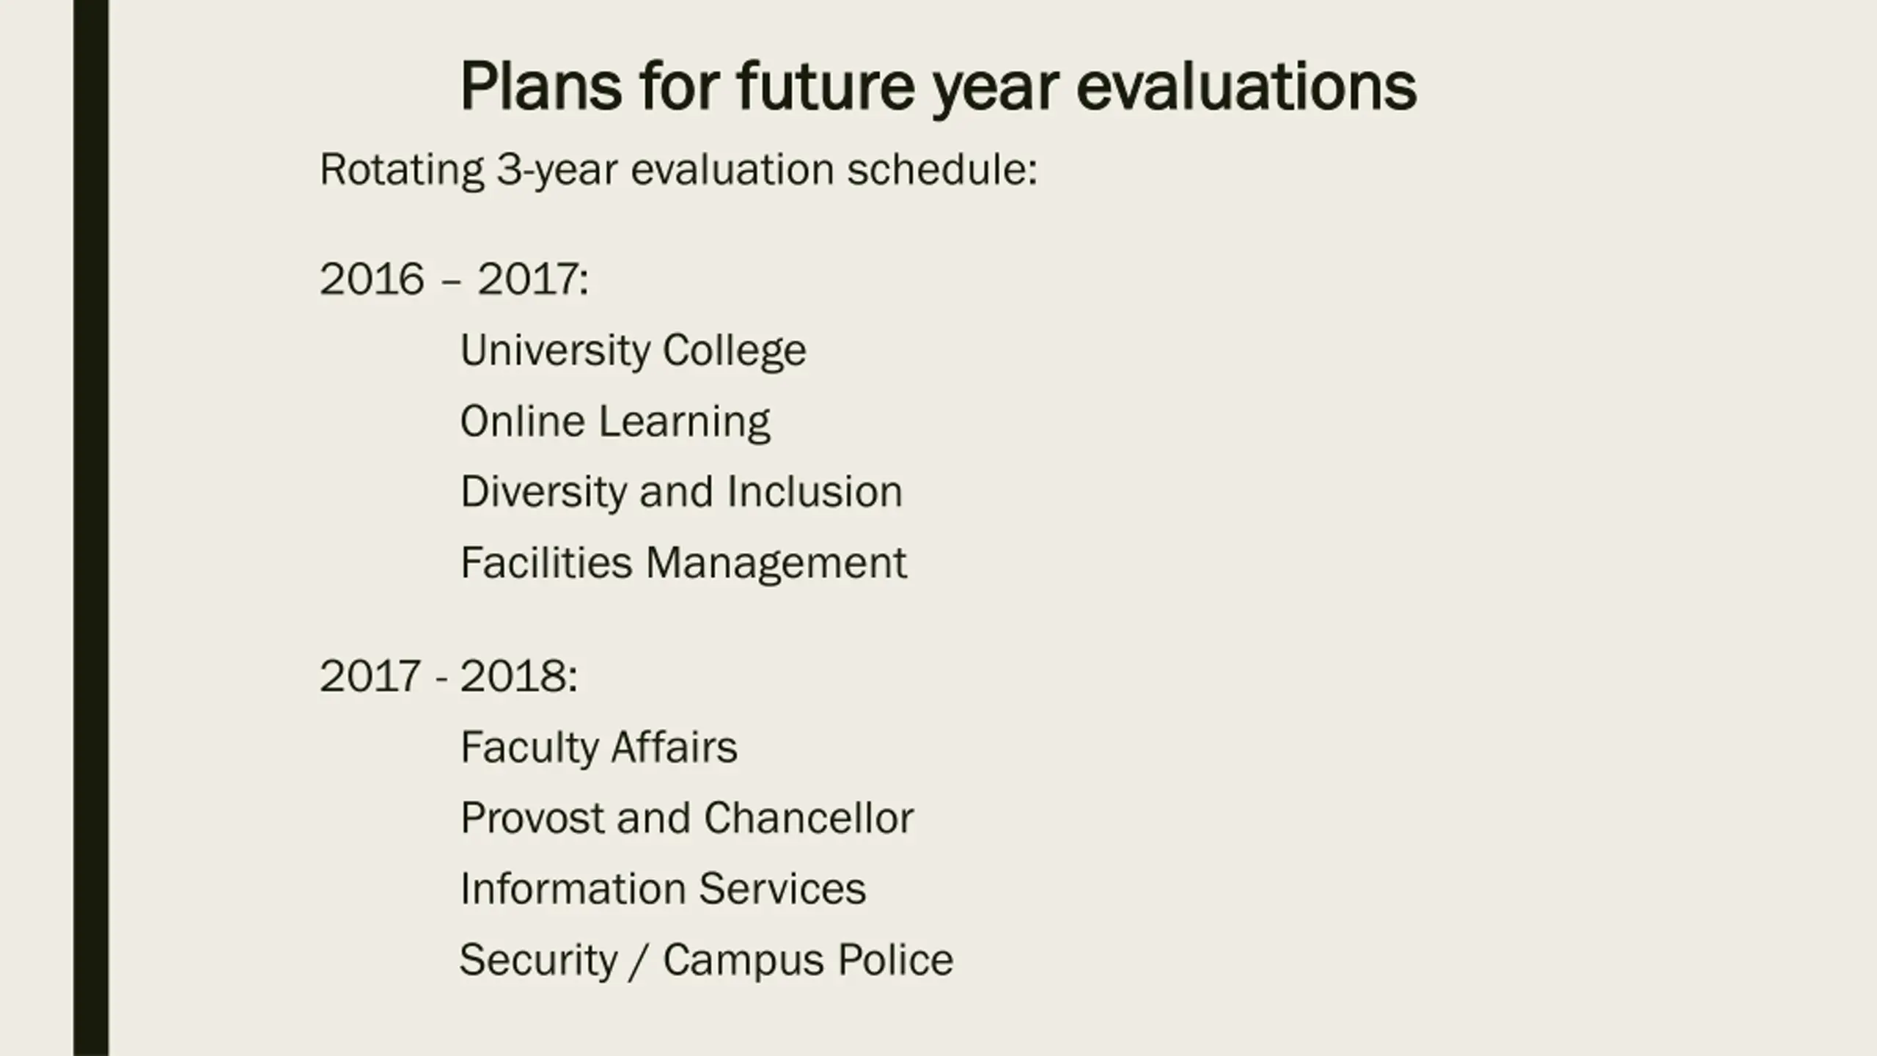The image size is (1877, 1056).
Task: Click the 'Facilities Management' text
Action: point(683,563)
